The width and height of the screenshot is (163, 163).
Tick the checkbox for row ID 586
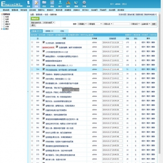coord(32,105)
